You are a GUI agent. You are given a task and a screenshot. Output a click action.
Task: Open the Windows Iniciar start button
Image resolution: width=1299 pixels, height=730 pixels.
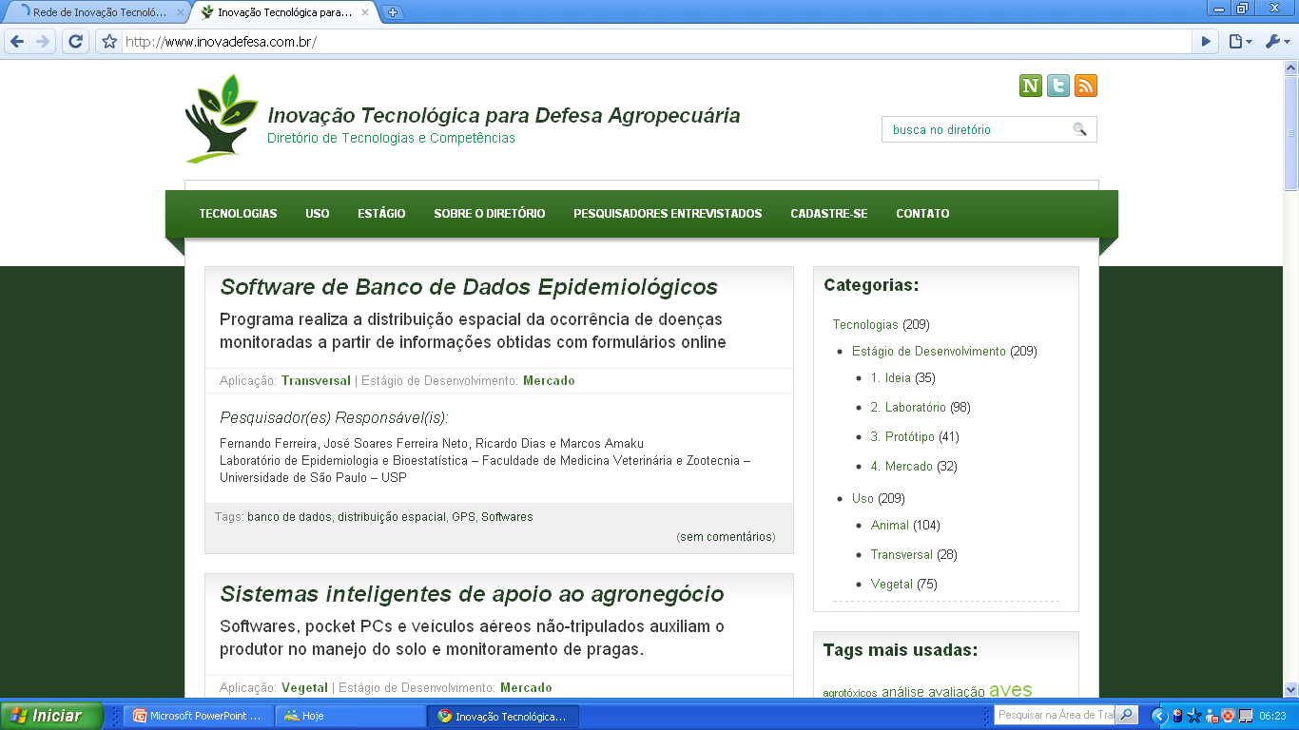51,716
